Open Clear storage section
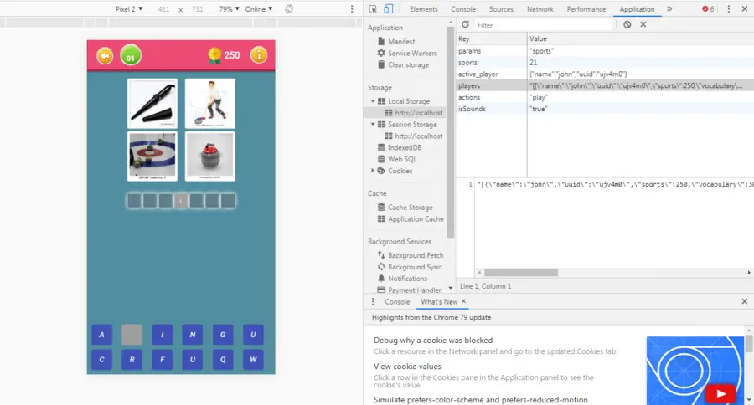754x405 pixels. pyautogui.click(x=408, y=64)
